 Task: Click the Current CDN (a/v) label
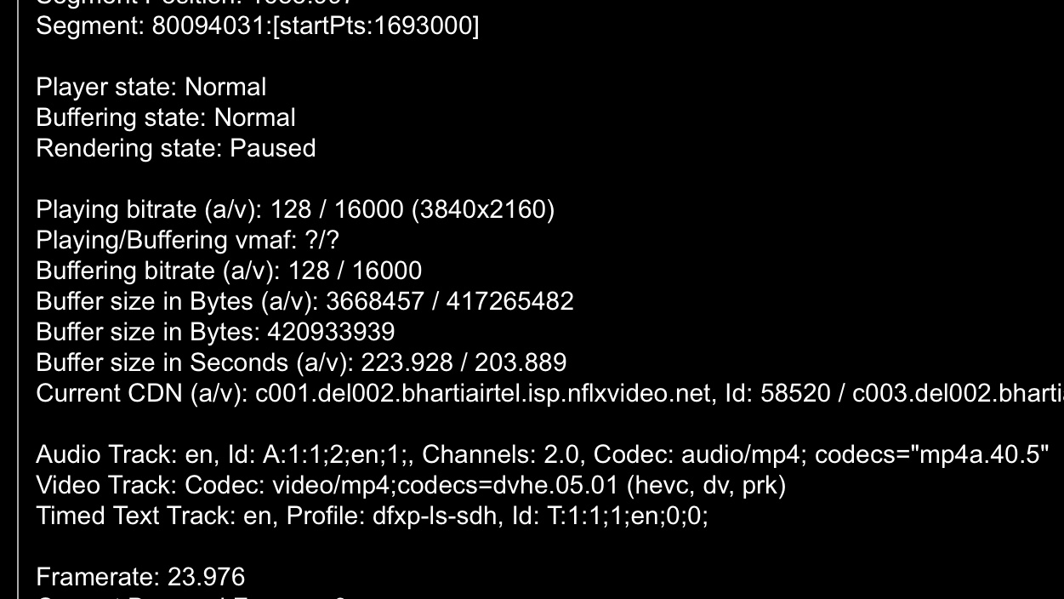(x=141, y=393)
